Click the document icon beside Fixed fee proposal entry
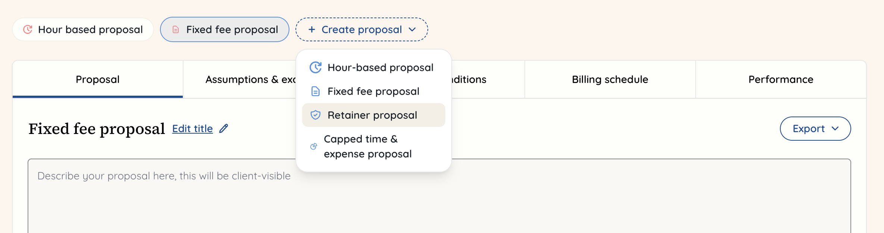884x233 pixels. 315,91
